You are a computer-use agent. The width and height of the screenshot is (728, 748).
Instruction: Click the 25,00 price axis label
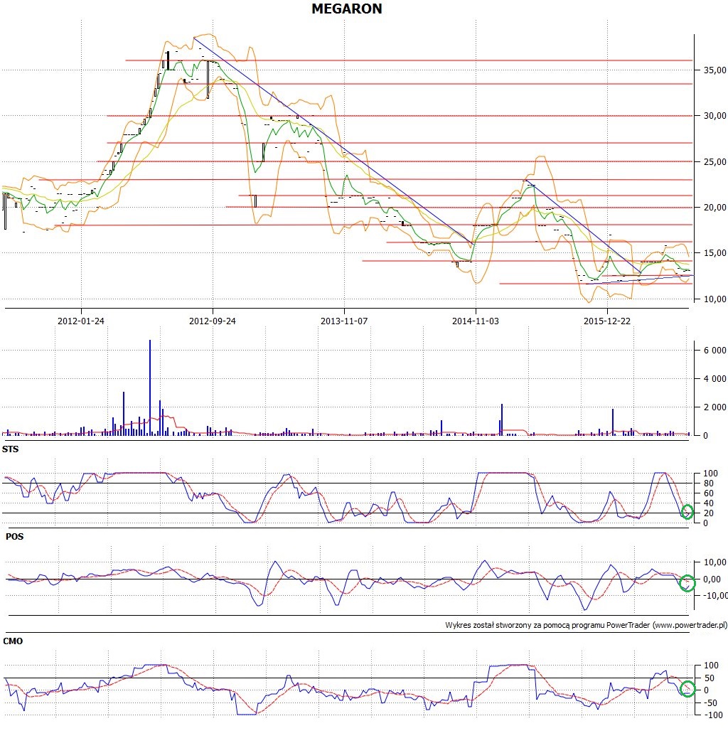coord(715,161)
